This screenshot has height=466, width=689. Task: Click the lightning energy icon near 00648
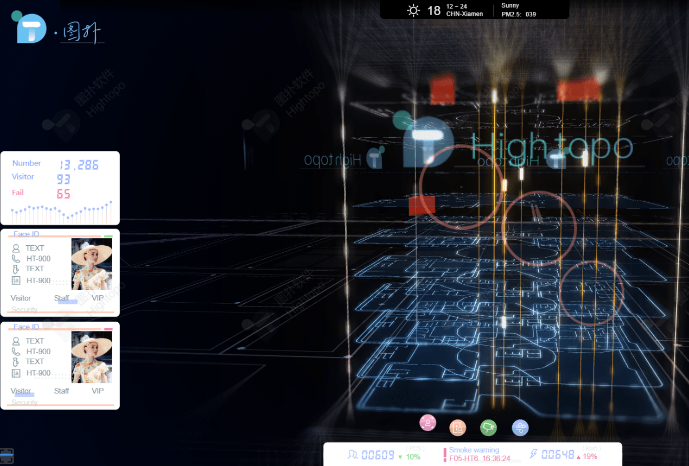pyautogui.click(x=534, y=455)
